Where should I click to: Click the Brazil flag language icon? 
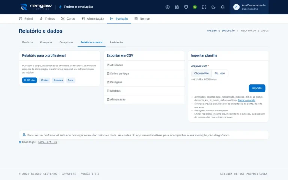[195, 7]
